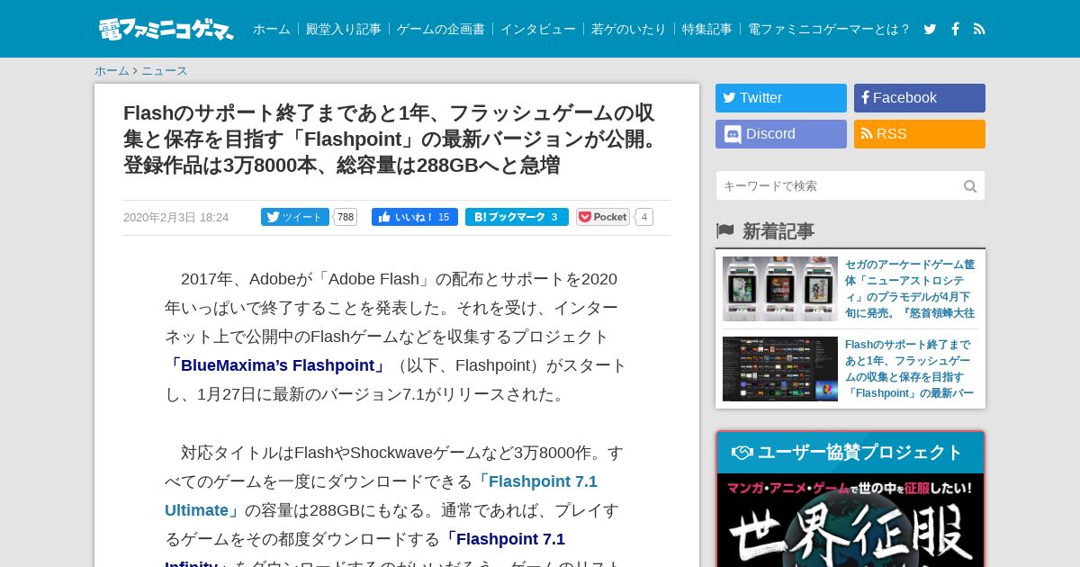Open 電ファミニコゲーマーとは？ menu item
1080x567 pixels.
point(830,29)
